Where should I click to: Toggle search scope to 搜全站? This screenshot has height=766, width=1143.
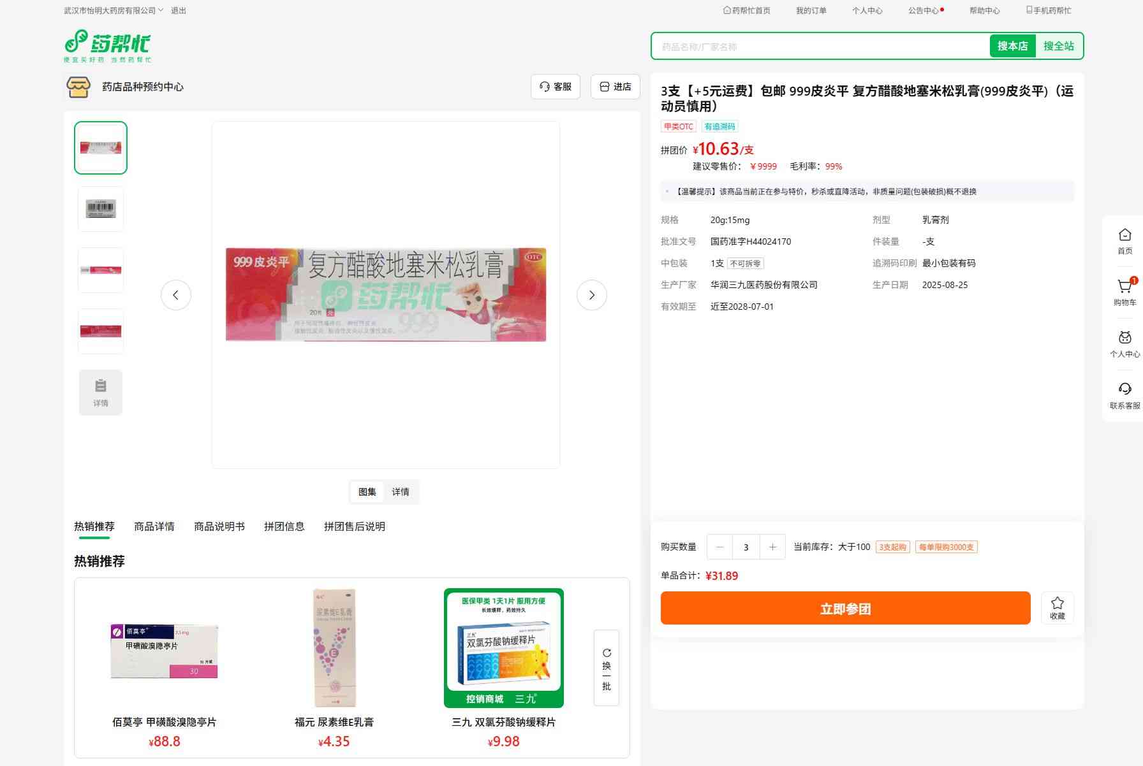pyautogui.click(x=1058, y=46)
